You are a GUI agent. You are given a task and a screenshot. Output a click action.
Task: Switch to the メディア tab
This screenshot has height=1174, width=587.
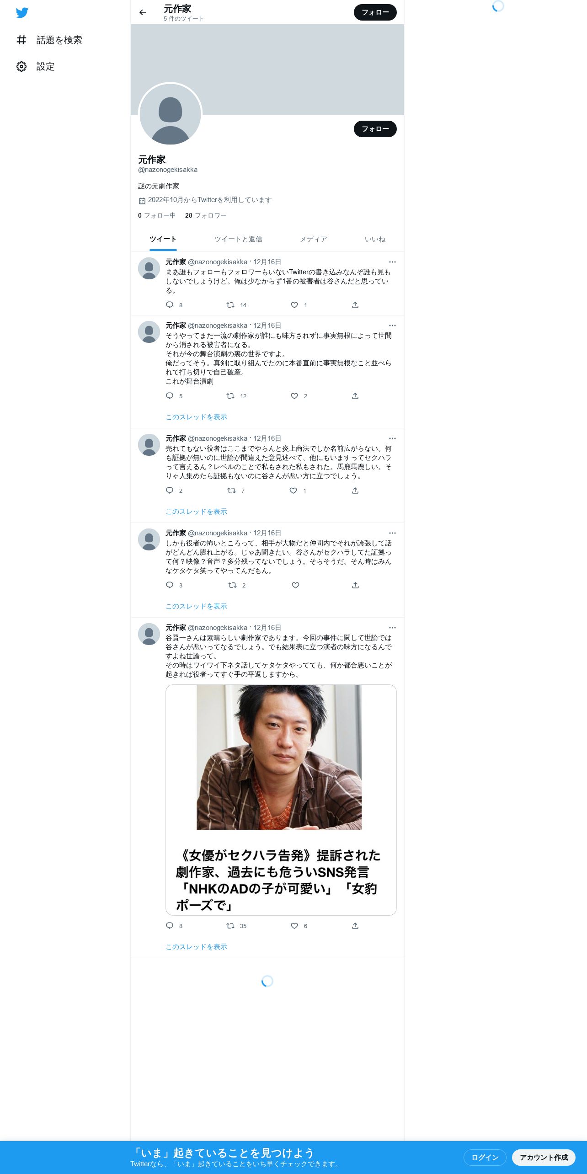pos(313,239)
